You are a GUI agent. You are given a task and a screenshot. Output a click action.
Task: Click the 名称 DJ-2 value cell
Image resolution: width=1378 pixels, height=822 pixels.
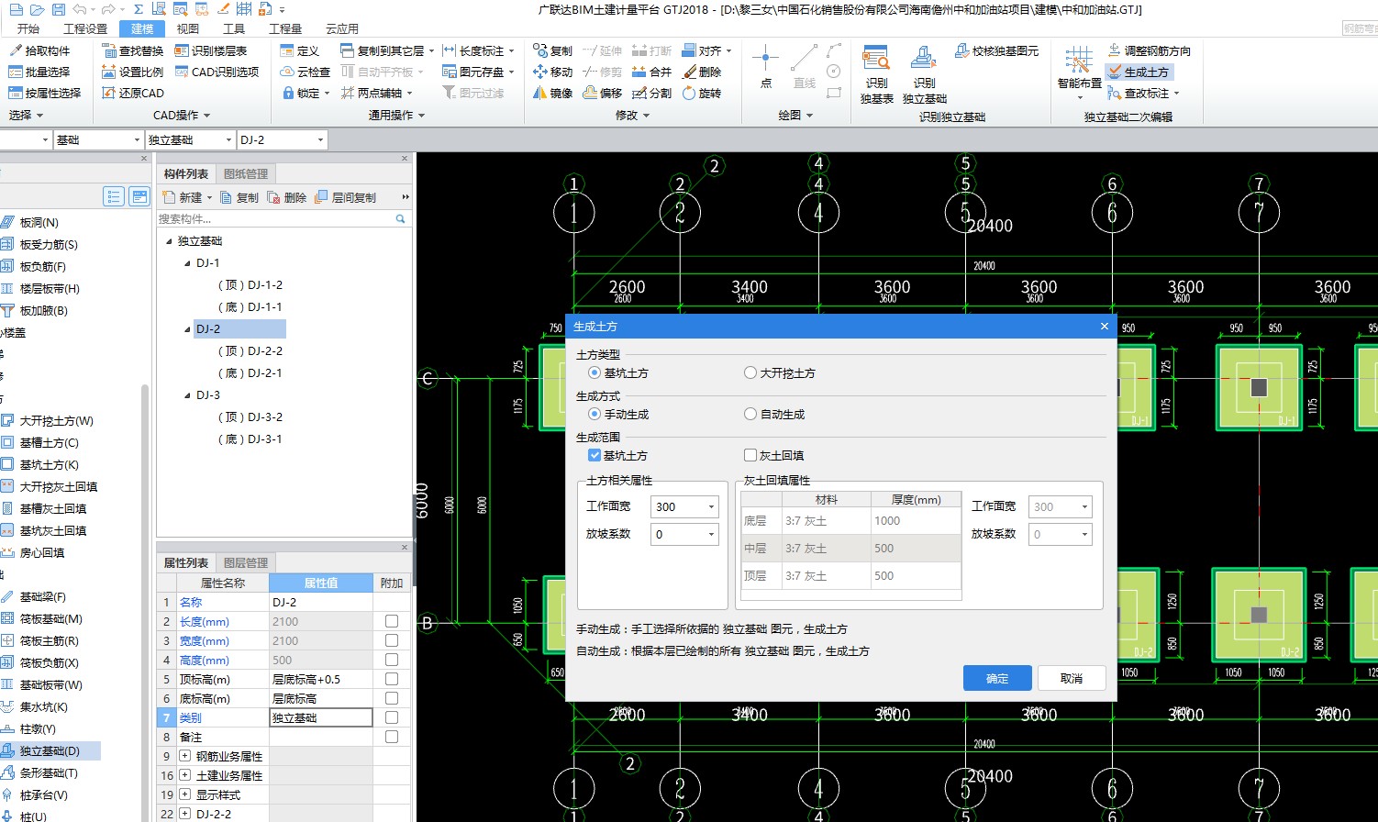click(320, 602)
